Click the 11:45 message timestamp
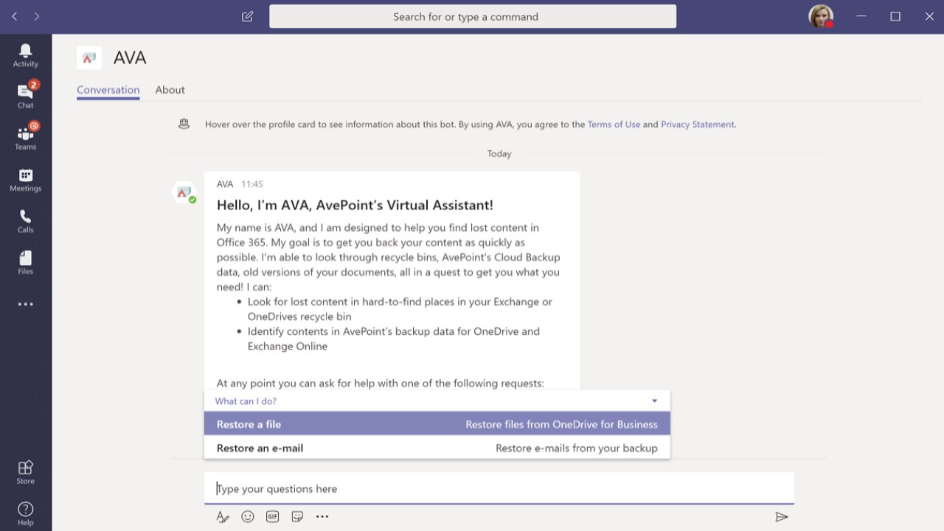The width and height of the screenshot is (944, 531). [x=252, y=184]
